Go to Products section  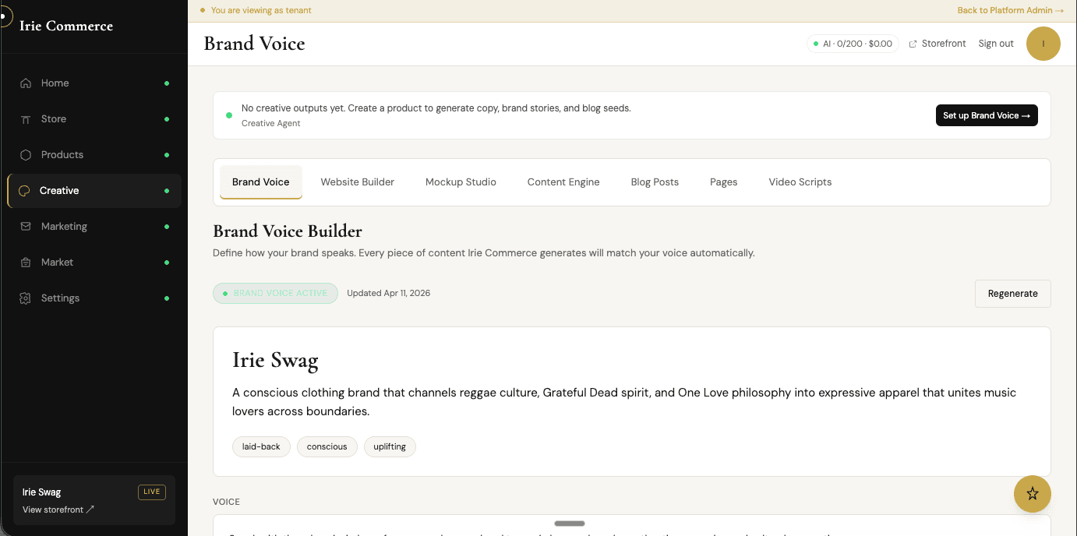[x=94, y=155]
